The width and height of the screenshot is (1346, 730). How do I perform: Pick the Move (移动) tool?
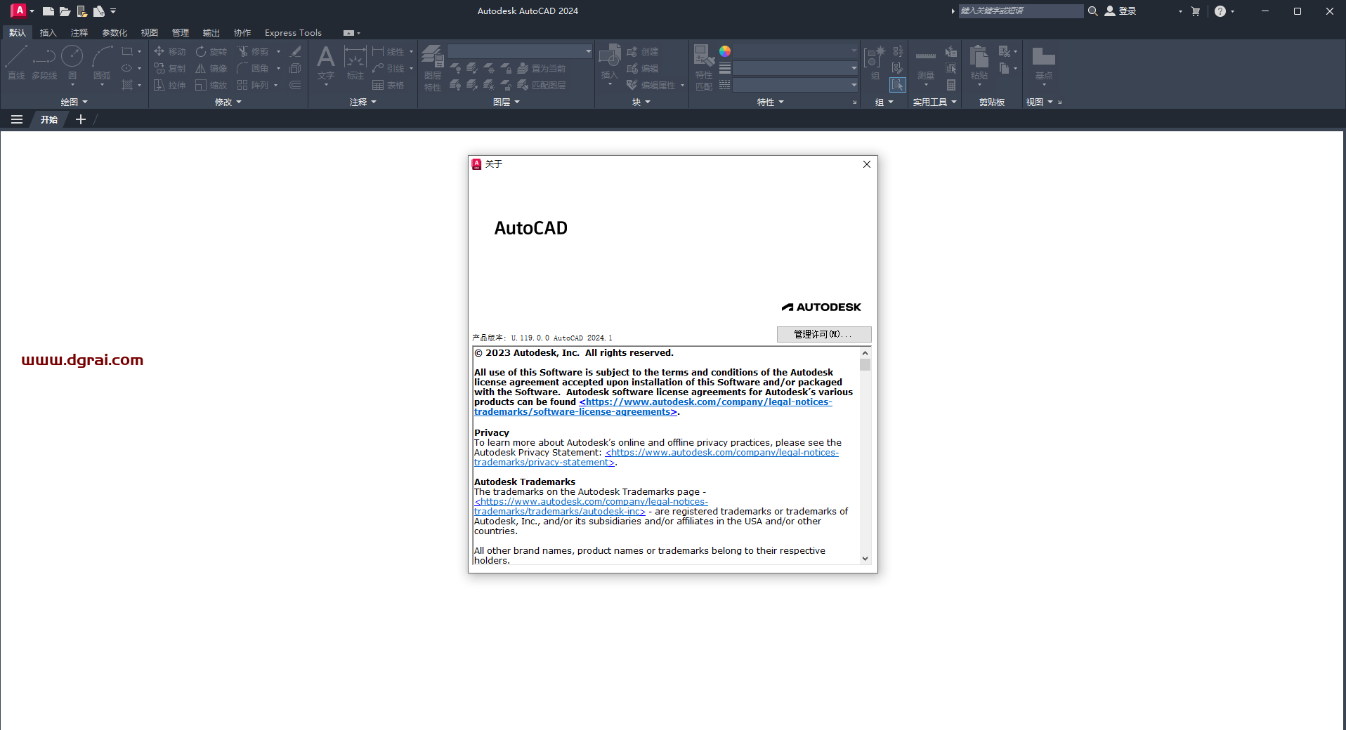click(x=169, y=51)
